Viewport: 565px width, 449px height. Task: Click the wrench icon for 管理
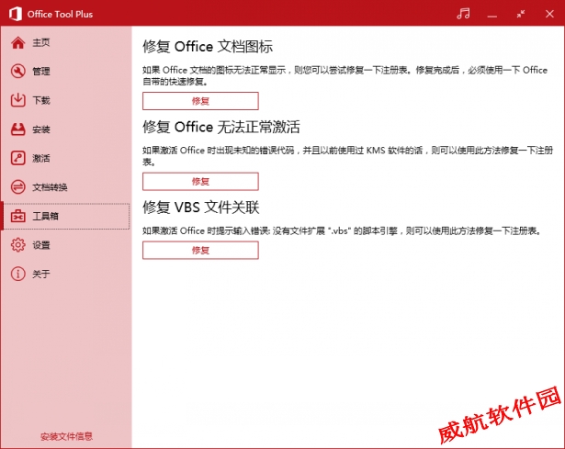click(x=17, y=72)
